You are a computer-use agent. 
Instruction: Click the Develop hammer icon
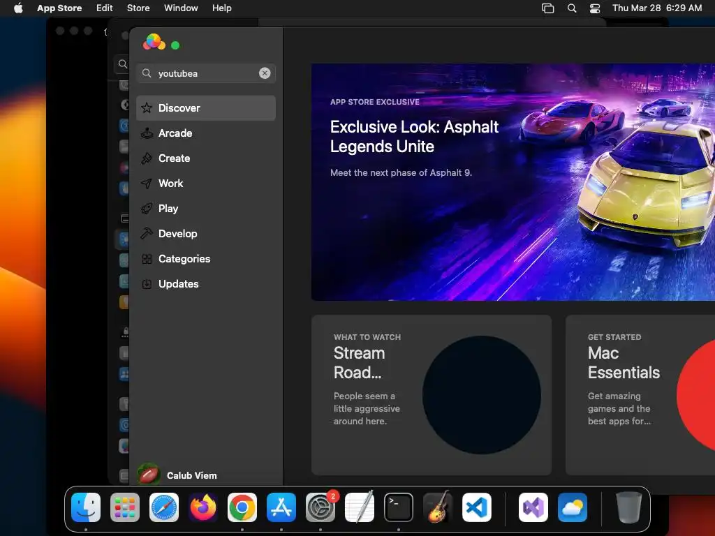[147, 233]
